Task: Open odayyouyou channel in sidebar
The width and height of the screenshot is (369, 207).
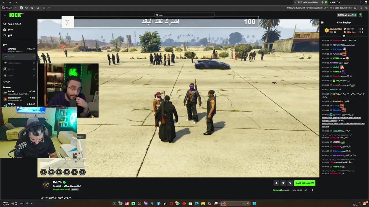Action: pos(19,63)
